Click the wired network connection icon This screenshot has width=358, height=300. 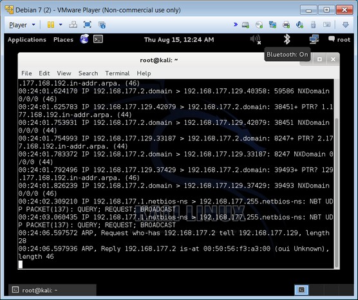pyautogui.click(x=314, y=39)
